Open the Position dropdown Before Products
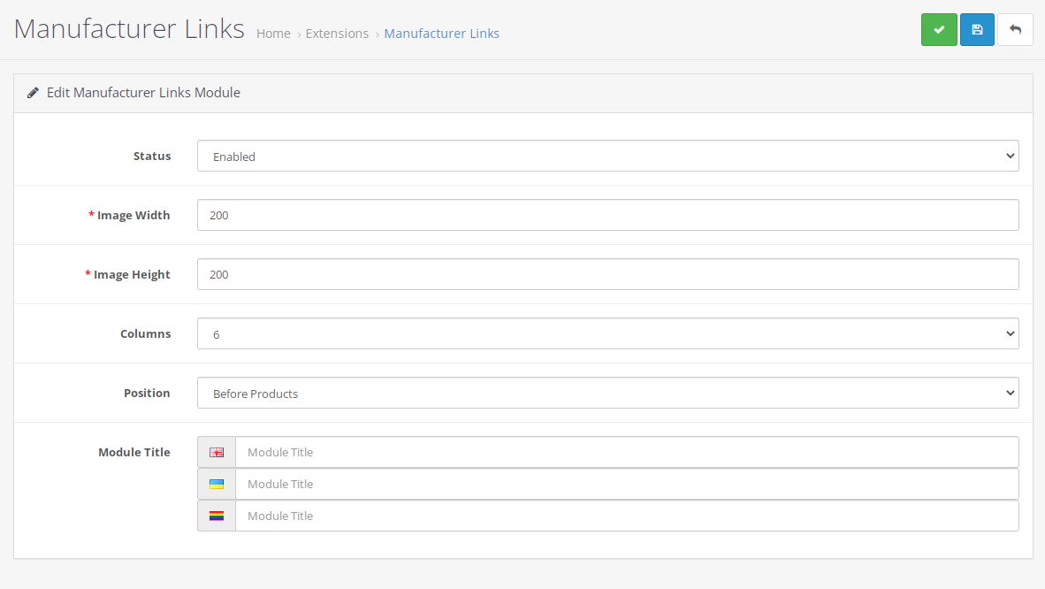Screen dimensions: 1045x589 607,393
